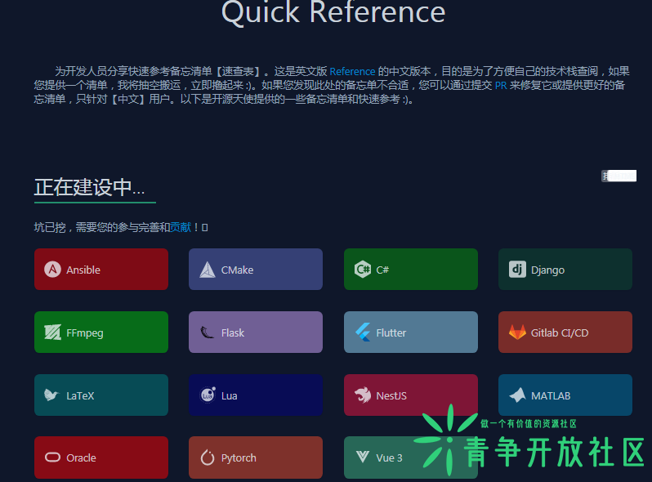Image resolution: width=652 pixels, height=482 pixels.
Task: Click the Oracle oval icon
Action: 52,457
